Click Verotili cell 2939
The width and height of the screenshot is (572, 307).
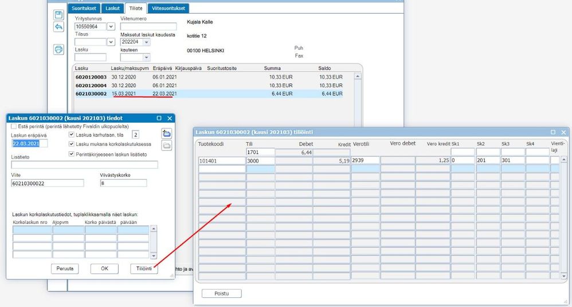pos(365,160)
